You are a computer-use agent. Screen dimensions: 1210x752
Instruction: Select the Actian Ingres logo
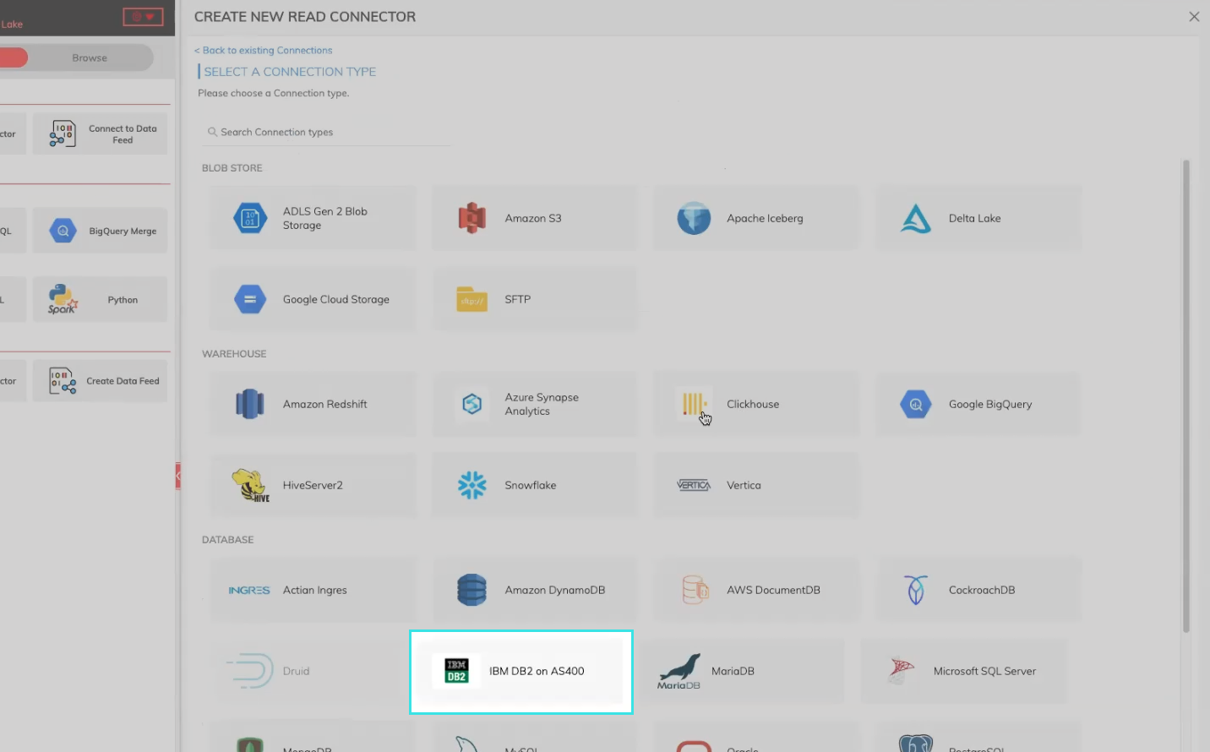(x=249, y=590)
